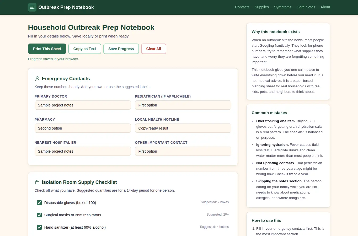Click the 'Overstocking one item.' bullet text
The height and width of the screenshot is (236, 358).
(x=276, y=121)
